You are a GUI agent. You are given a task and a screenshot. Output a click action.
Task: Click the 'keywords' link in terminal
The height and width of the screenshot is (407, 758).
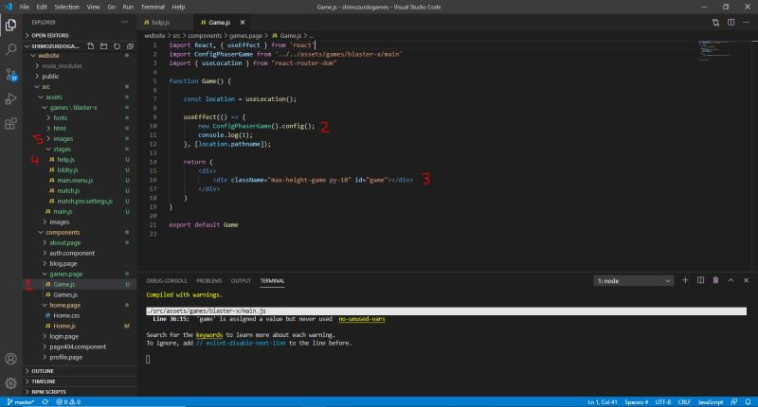pyautogui.click(x=209, y=335)
